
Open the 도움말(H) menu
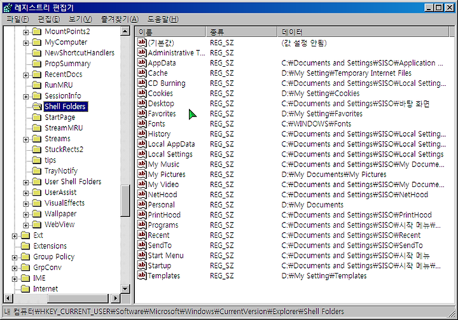click(x=163, y=19)
